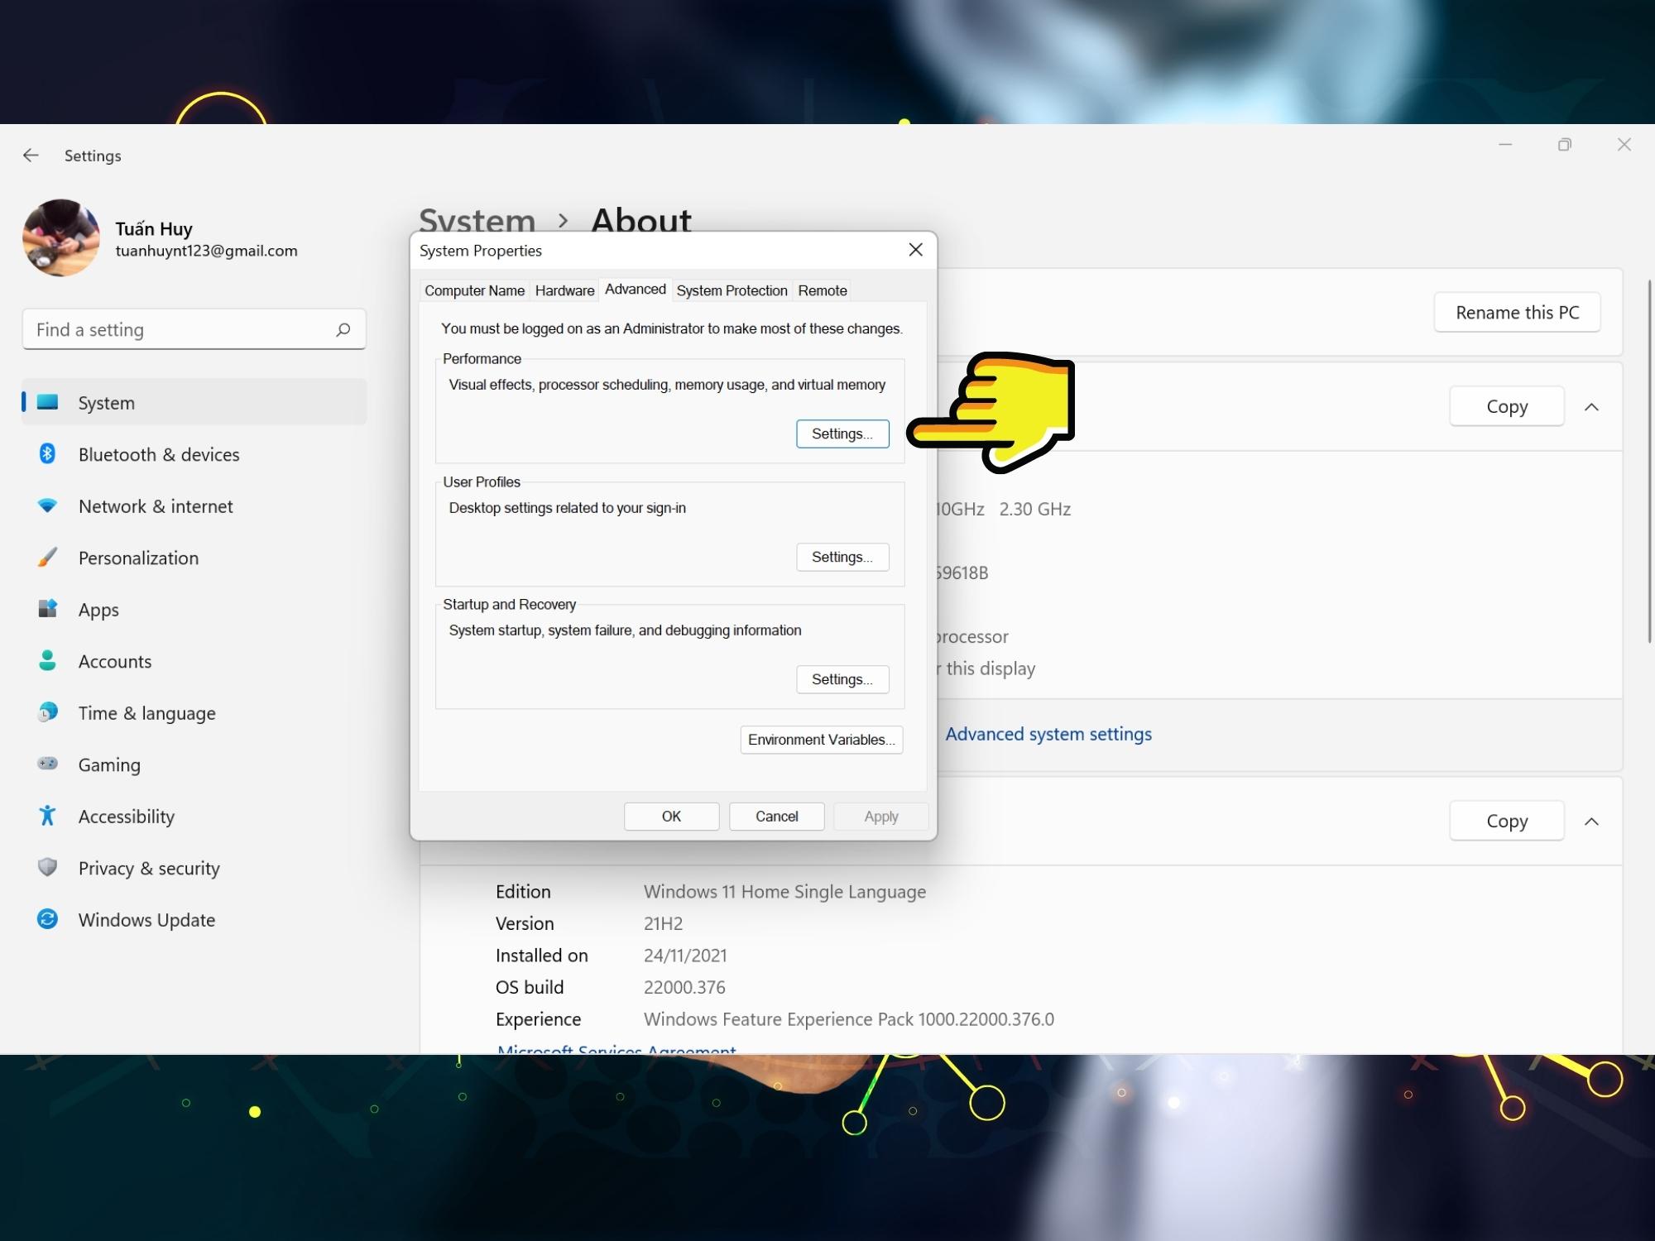Open Time & language settings

click(194, 712)
